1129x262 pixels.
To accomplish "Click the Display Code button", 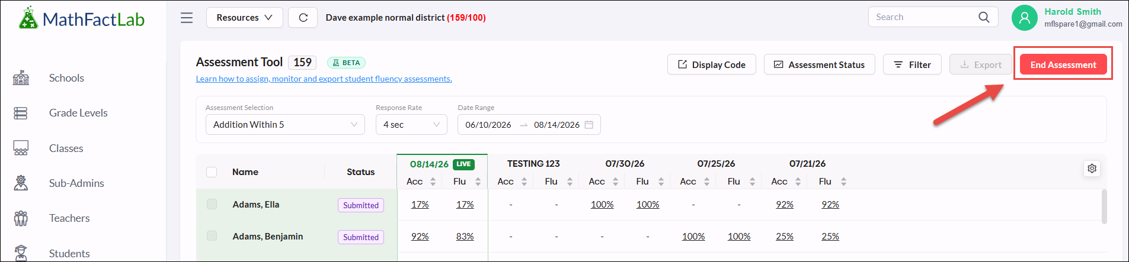I will point(712,64).
